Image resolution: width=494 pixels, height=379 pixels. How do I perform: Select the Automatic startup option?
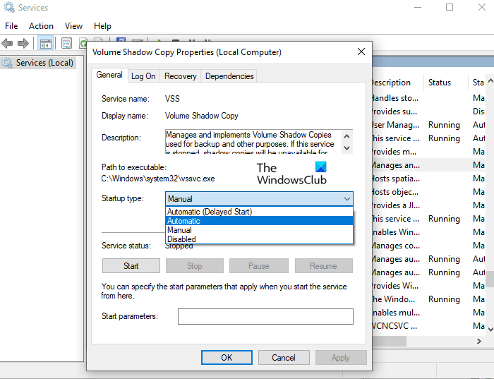coord(183,221)
